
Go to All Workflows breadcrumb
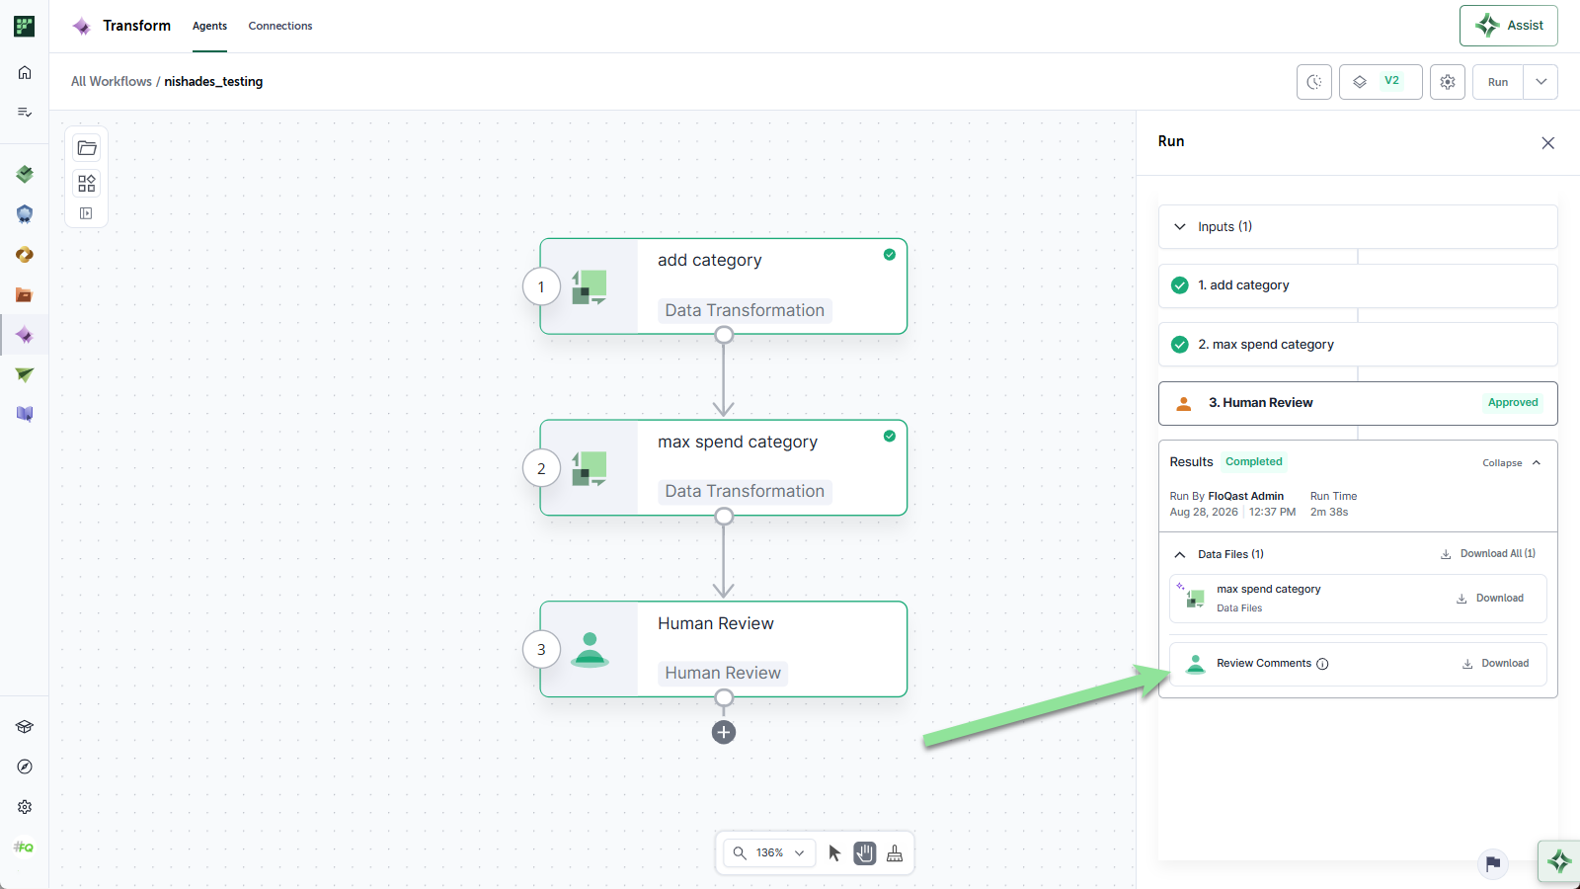click(x=112, y=82)
